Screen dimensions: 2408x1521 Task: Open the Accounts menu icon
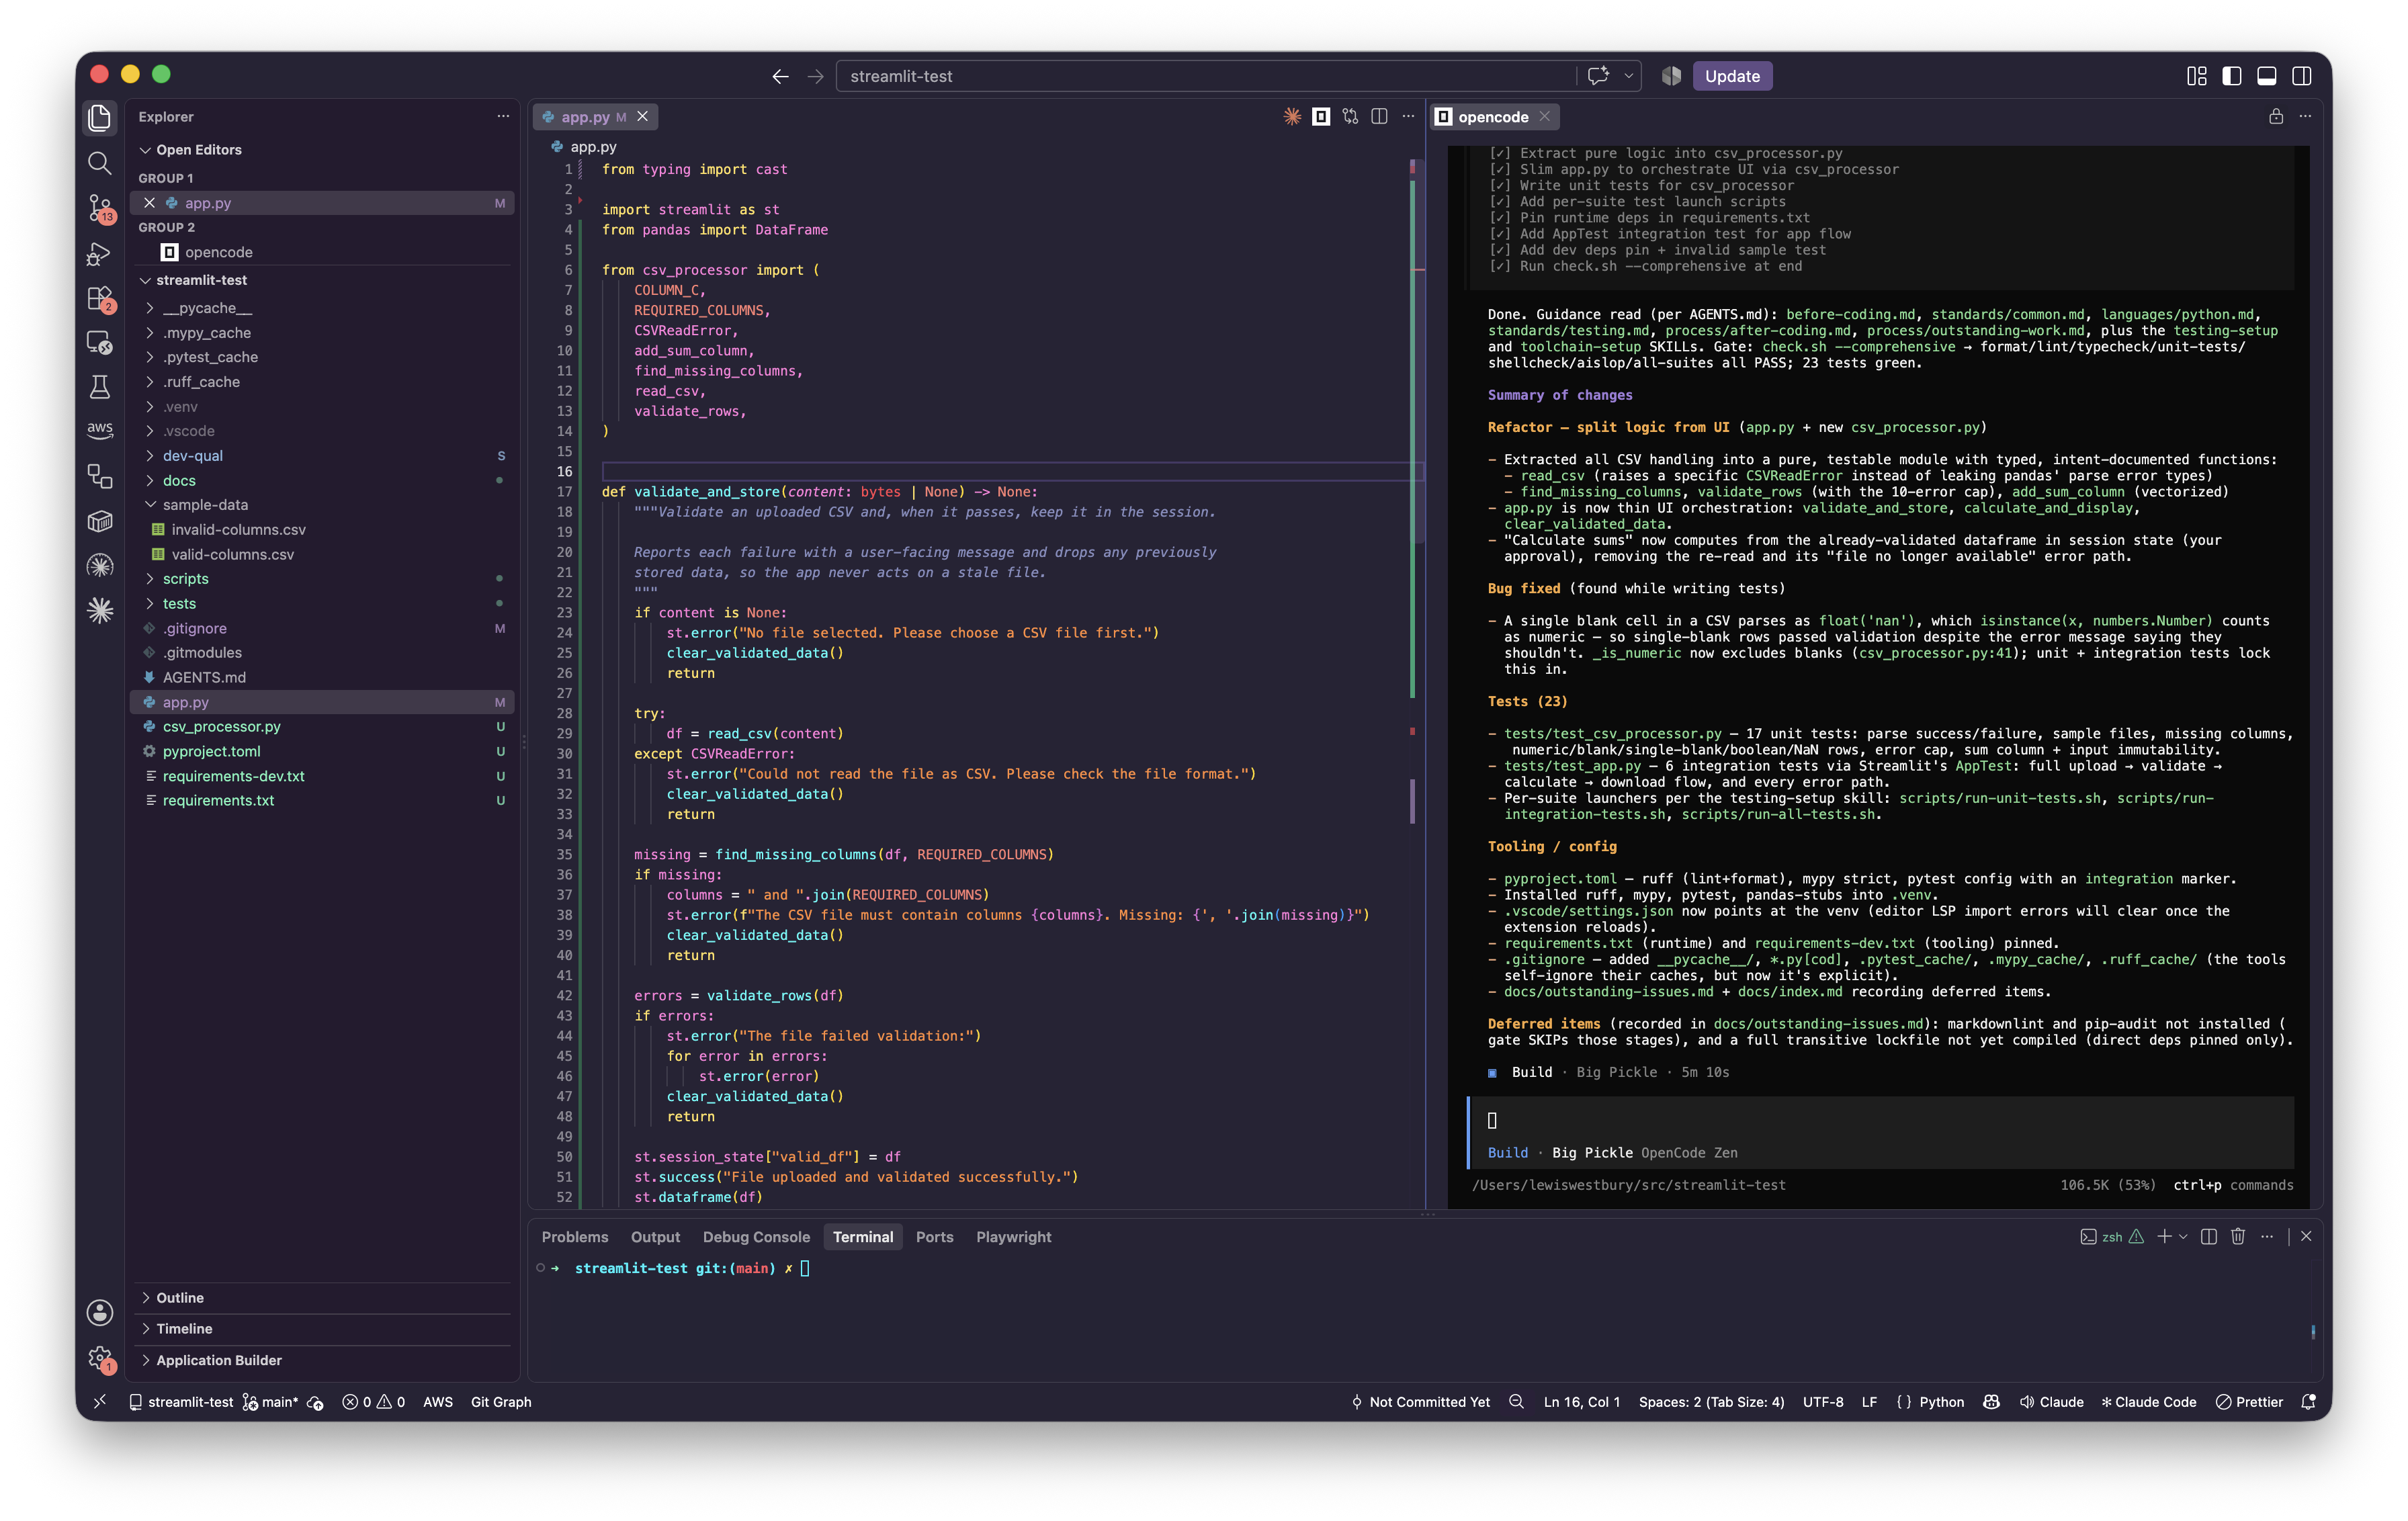[x=99, y=1312]
